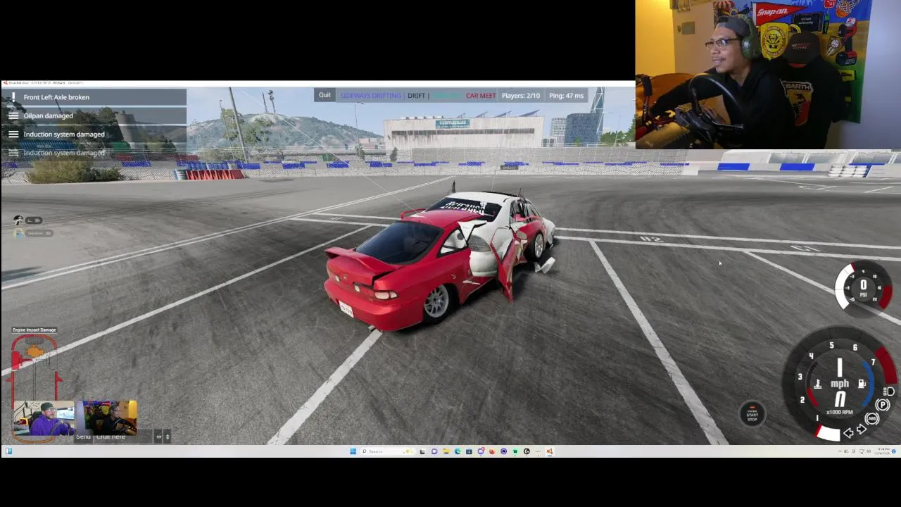The width and height of the screenshot is (901, 507).
Task: Click the player list icon at left edge
Action: (x=18, y=220)
